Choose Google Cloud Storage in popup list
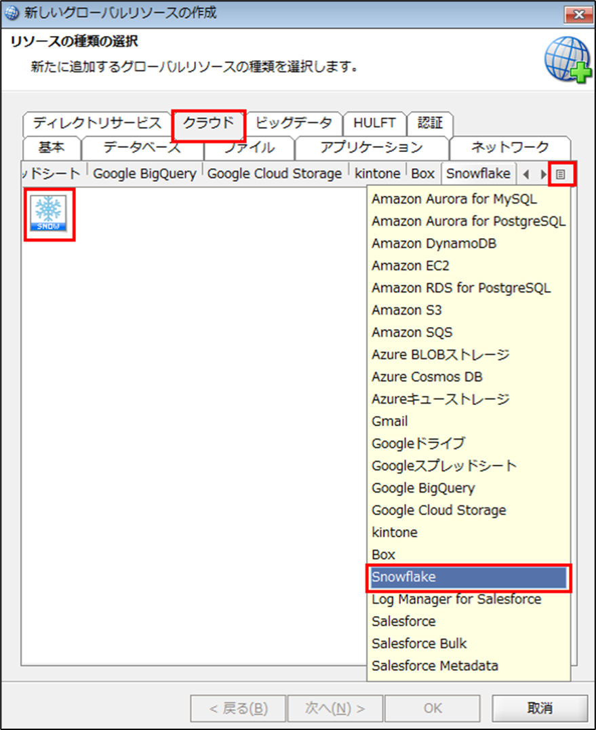Image resolution: width=596 pixels, height=730 pixels. pos(469,510)
